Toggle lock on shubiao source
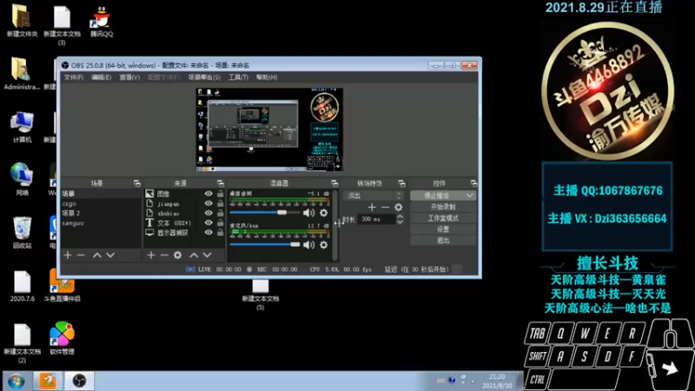This screenshot has height=391, width=695. (x=220, y=213)
